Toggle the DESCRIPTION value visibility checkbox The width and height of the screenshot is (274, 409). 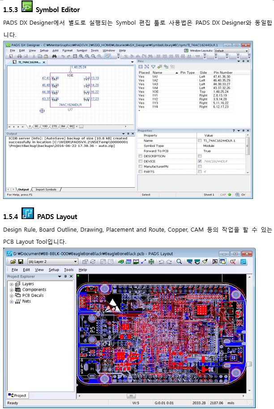click(200, 156)
